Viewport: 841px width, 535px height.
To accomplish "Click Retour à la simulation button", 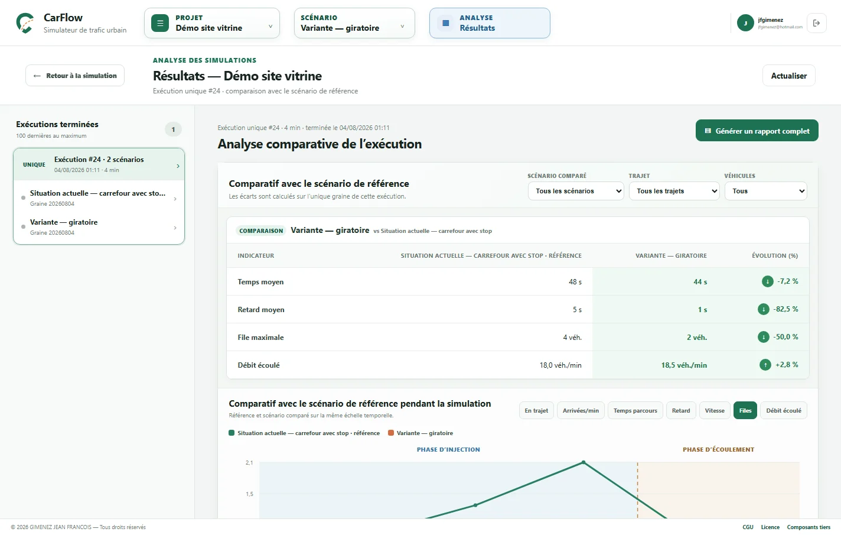I will (75, 76).
